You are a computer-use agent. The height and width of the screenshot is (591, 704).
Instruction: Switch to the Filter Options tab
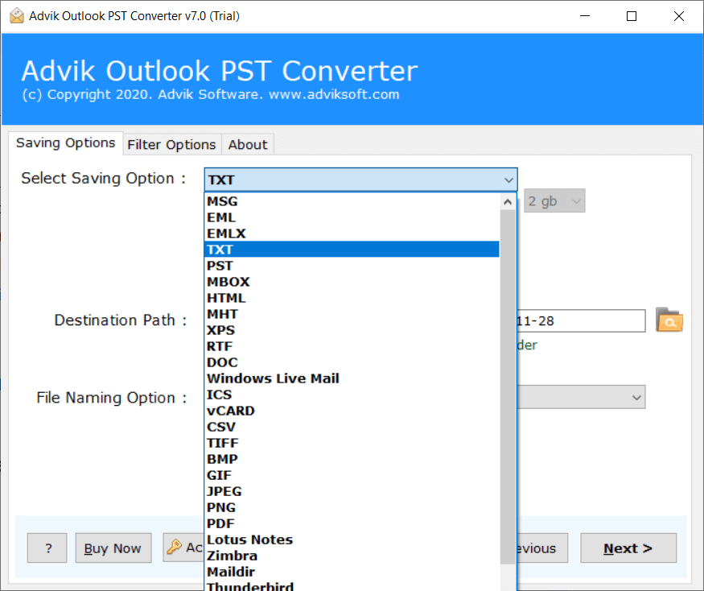coord(172,145)
